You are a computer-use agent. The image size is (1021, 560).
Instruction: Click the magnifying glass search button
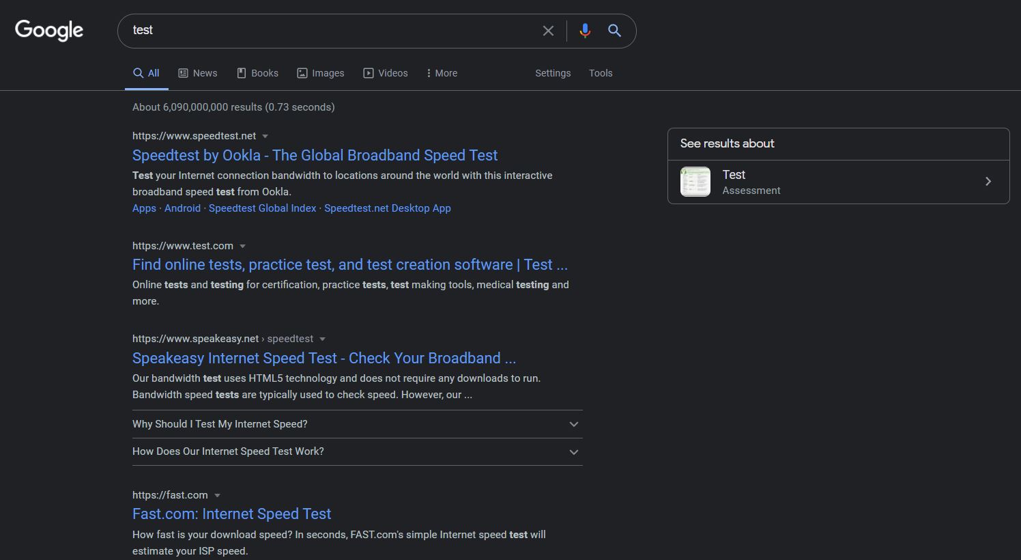(x=614, y=31)
